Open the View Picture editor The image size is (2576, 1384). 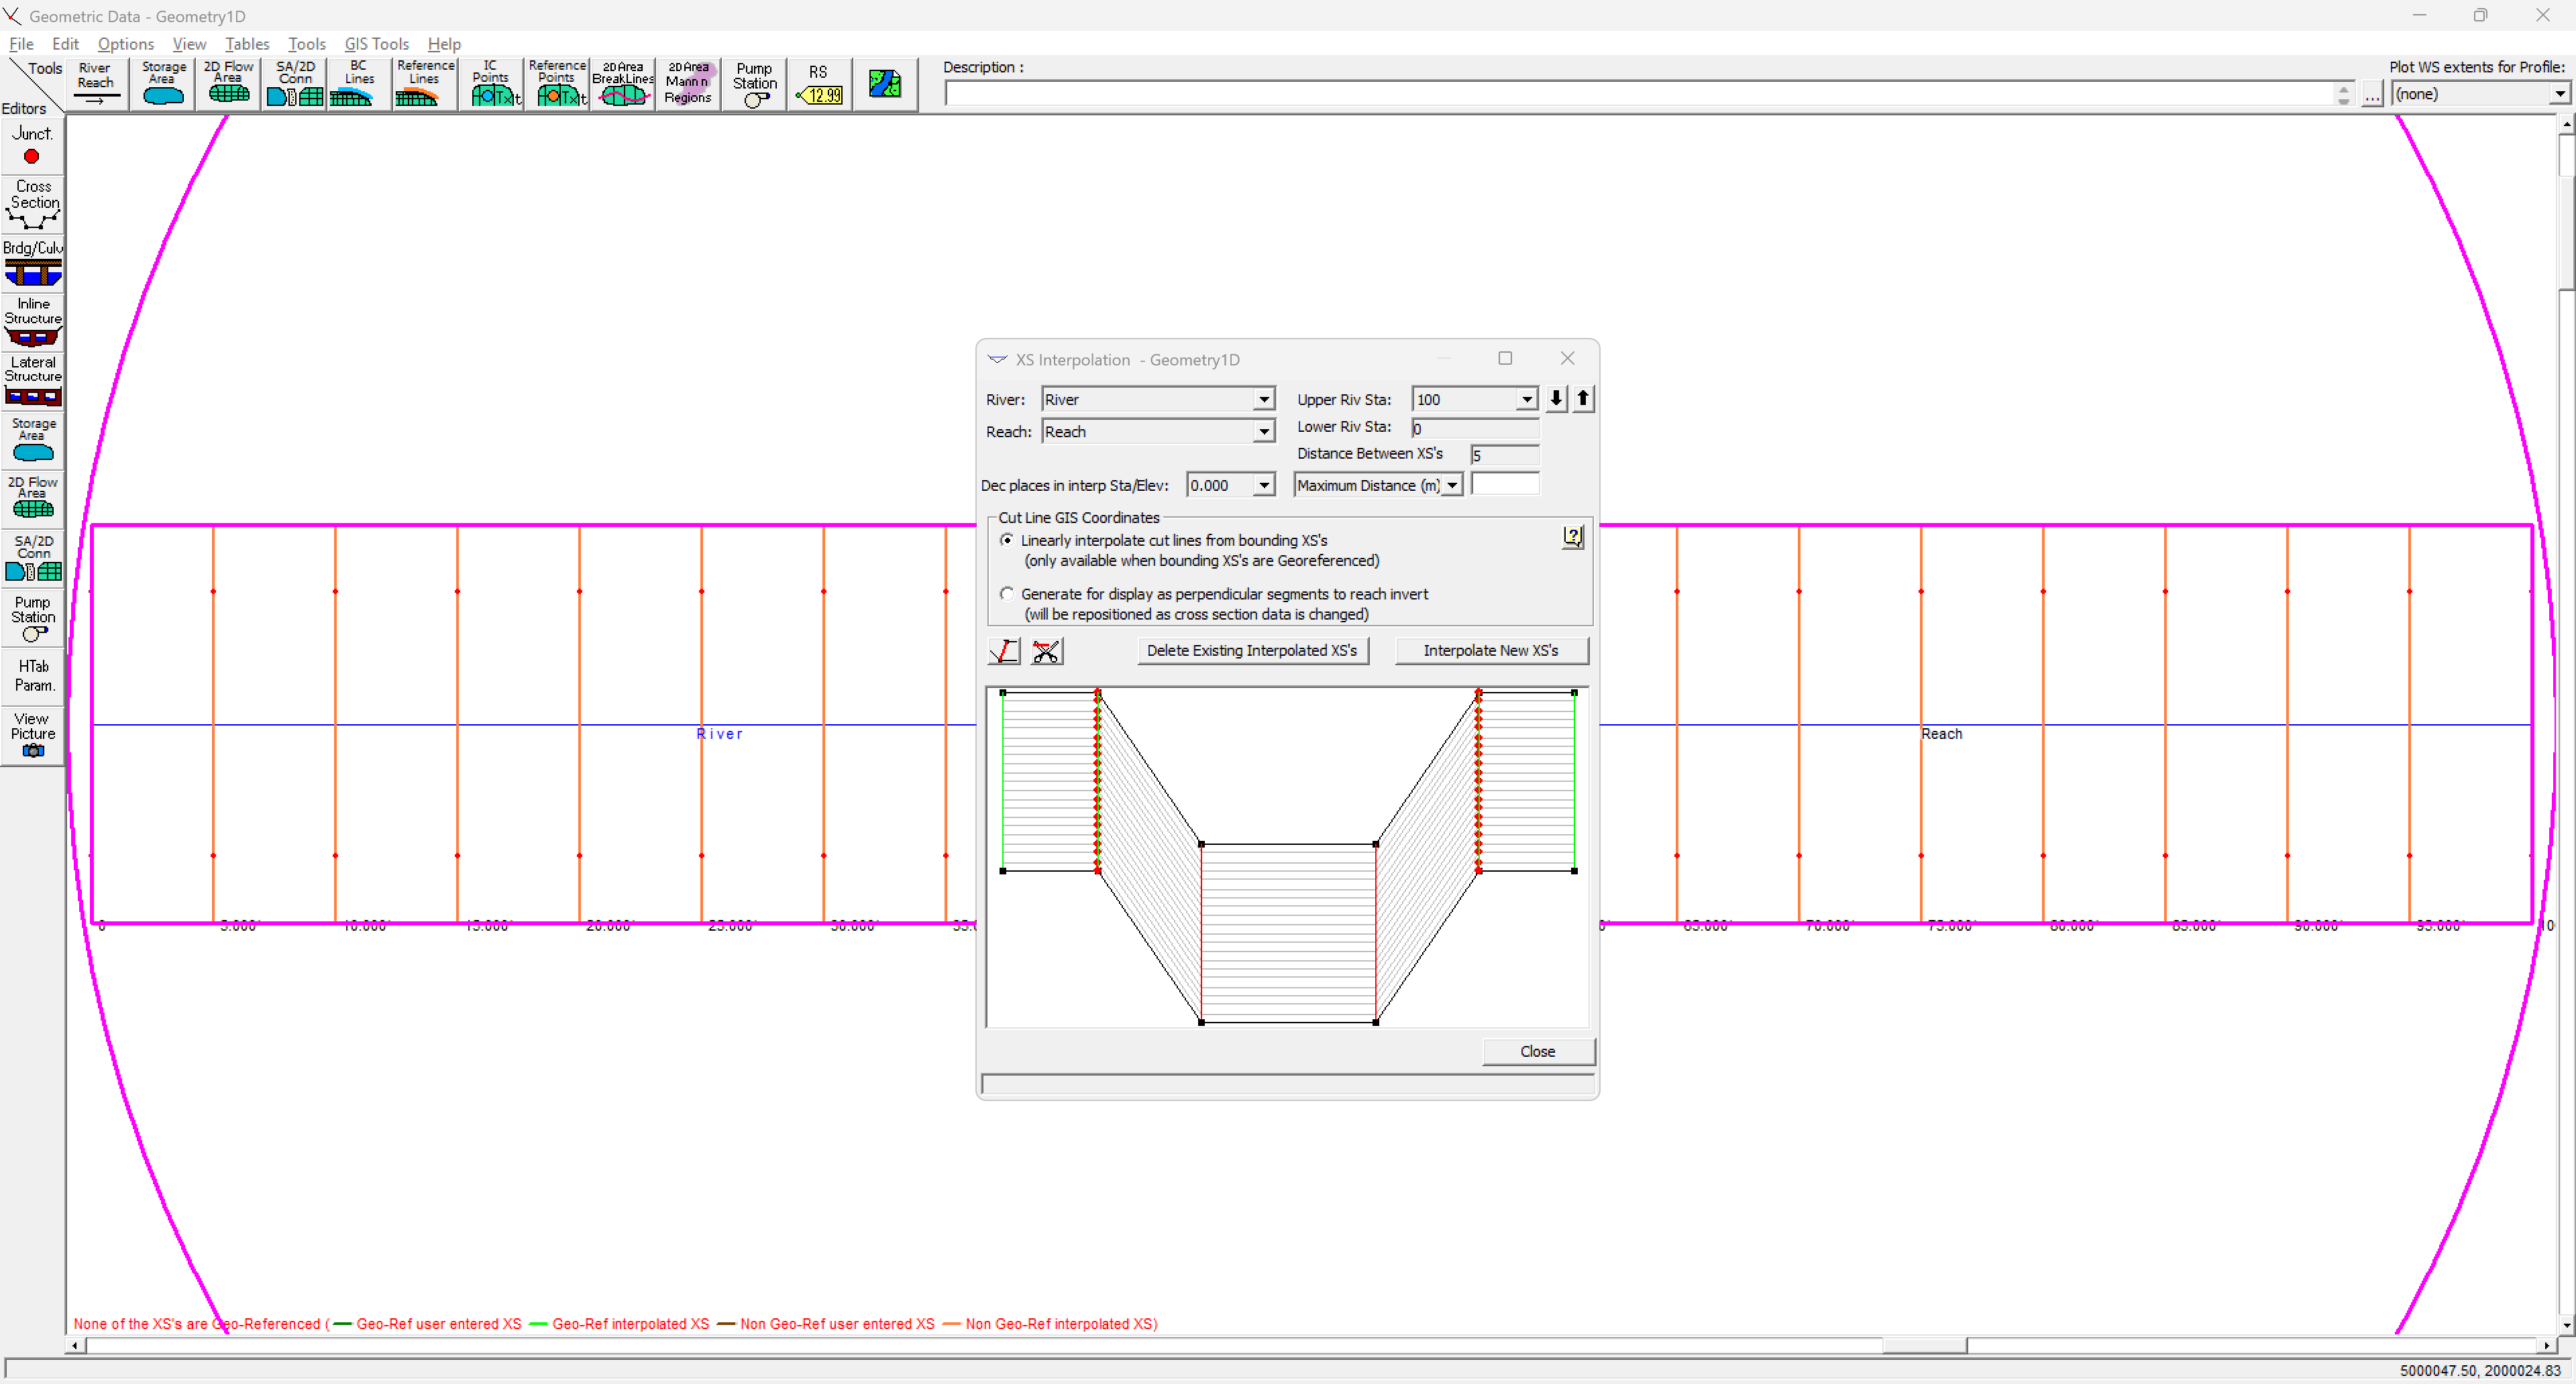point(33,736)
